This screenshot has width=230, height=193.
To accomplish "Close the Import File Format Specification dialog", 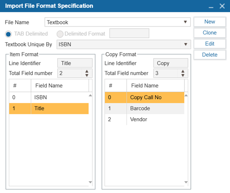I will (x=222, y=6).
